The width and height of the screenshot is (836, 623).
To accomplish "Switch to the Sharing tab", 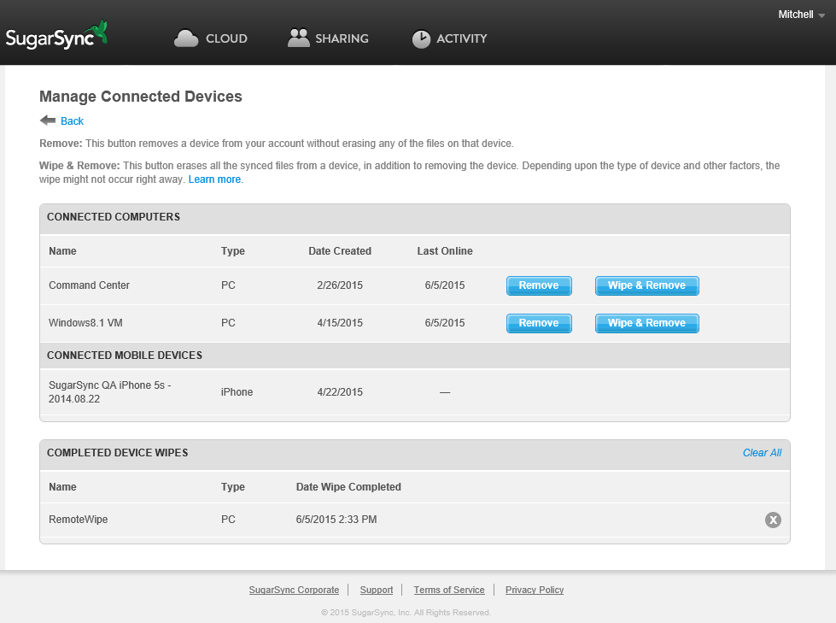I will tap(340, 38).
